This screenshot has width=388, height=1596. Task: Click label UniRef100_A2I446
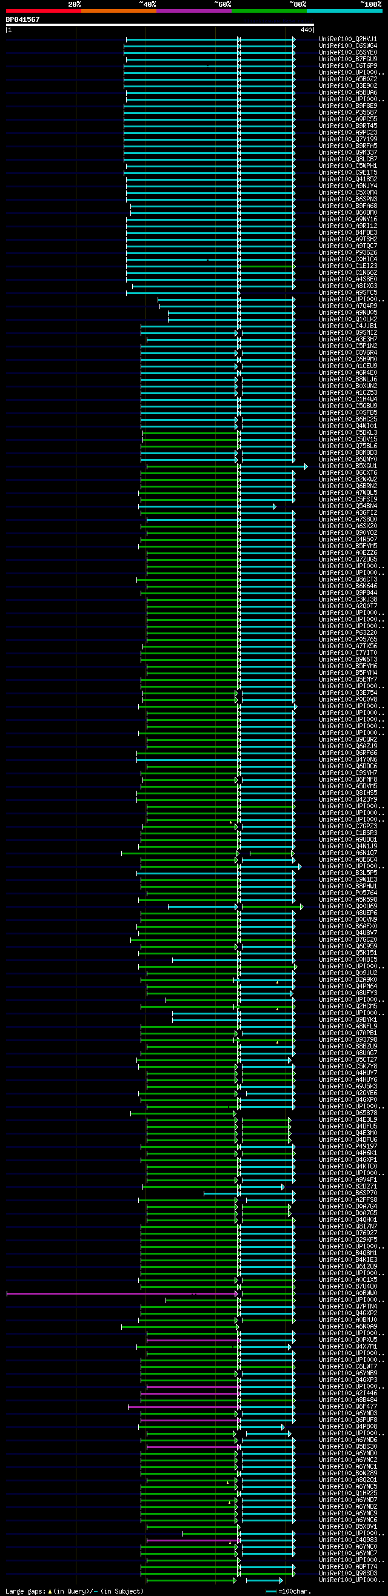tap(348, 1393)
